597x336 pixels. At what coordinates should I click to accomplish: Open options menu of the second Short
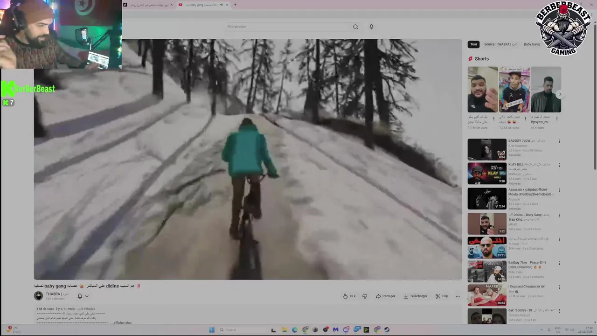[525, 119]
